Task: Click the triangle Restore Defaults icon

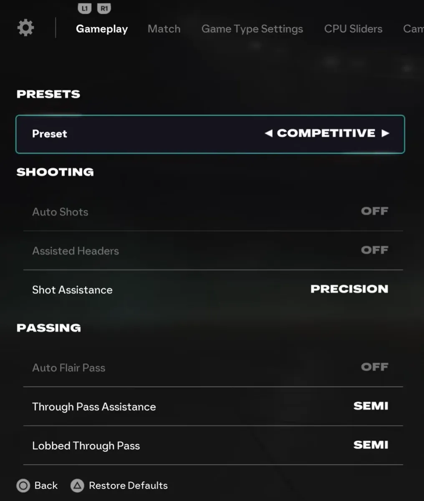Action: pos(77,486)
